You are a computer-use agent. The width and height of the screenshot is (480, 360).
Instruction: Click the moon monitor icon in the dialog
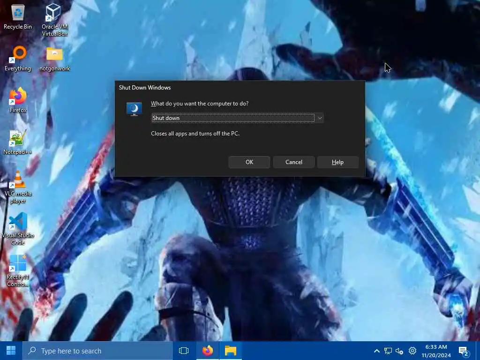click(134, 109)
